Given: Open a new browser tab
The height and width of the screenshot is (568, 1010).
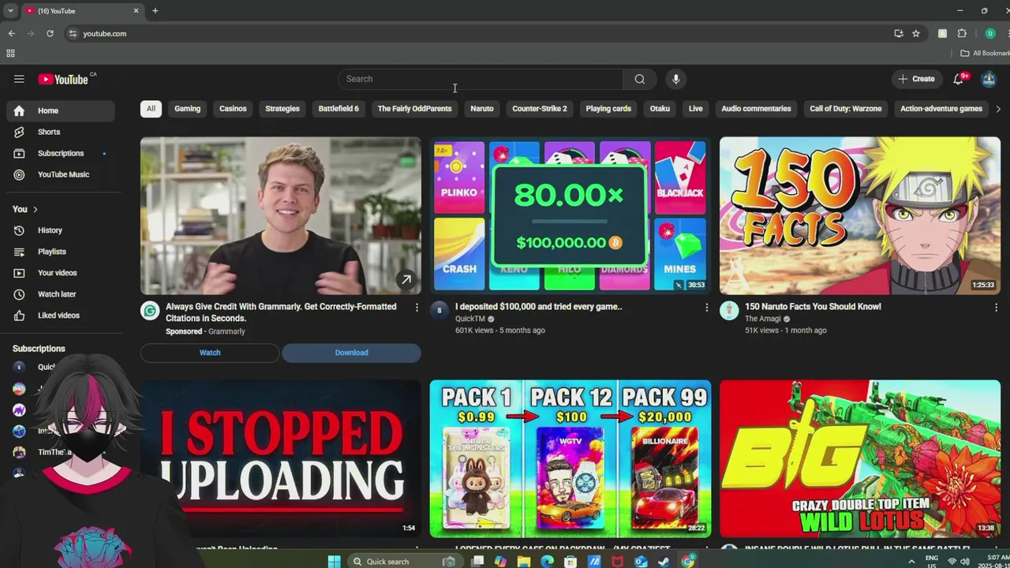Looking at the screenshot, I should pyautogui.click(x=155, y=10).
